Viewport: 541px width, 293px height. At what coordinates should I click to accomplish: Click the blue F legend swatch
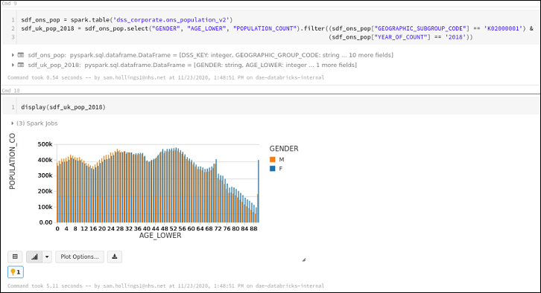tap(273, 169)
